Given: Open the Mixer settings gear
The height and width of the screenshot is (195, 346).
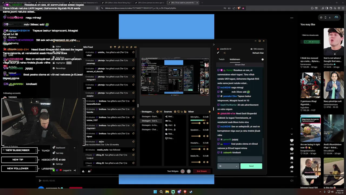Looking at the screenshot, I should point(209,112).
